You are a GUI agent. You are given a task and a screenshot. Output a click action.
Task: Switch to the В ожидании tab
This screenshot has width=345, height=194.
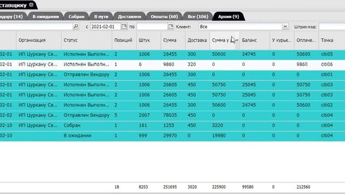click(x=45, y=17)
